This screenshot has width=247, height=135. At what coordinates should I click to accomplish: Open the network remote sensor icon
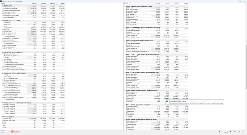[220, 132]
